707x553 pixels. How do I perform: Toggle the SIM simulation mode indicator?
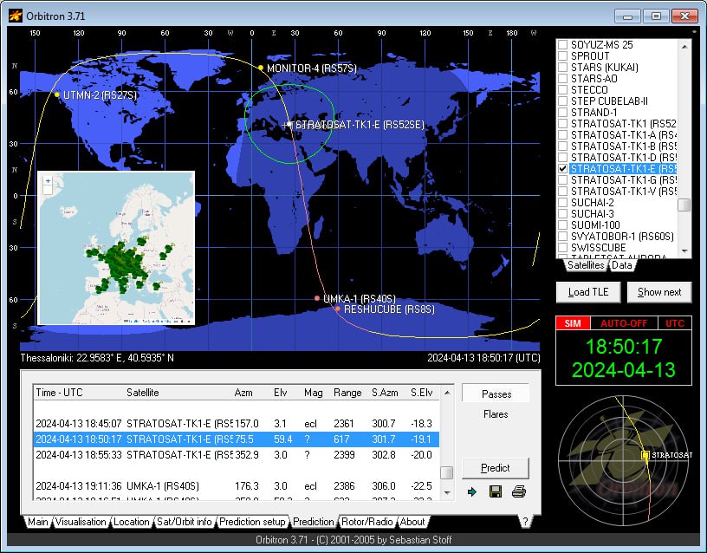(x=572, y=322)
